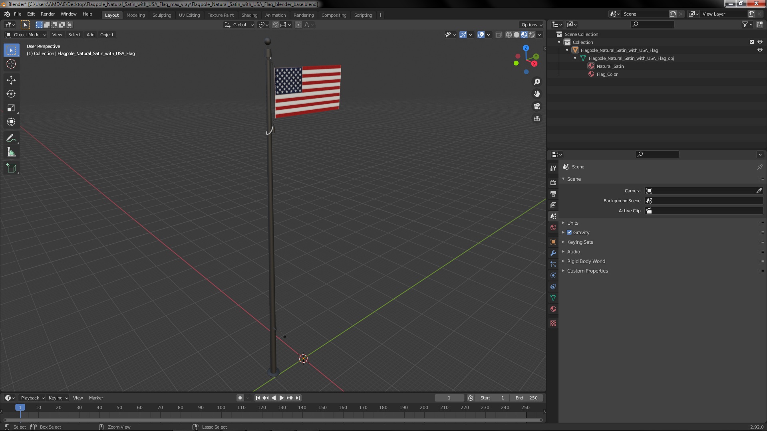This screenshot has width=767, height=431.
Task: Choose the Measure tool
Action: [11, 152]
